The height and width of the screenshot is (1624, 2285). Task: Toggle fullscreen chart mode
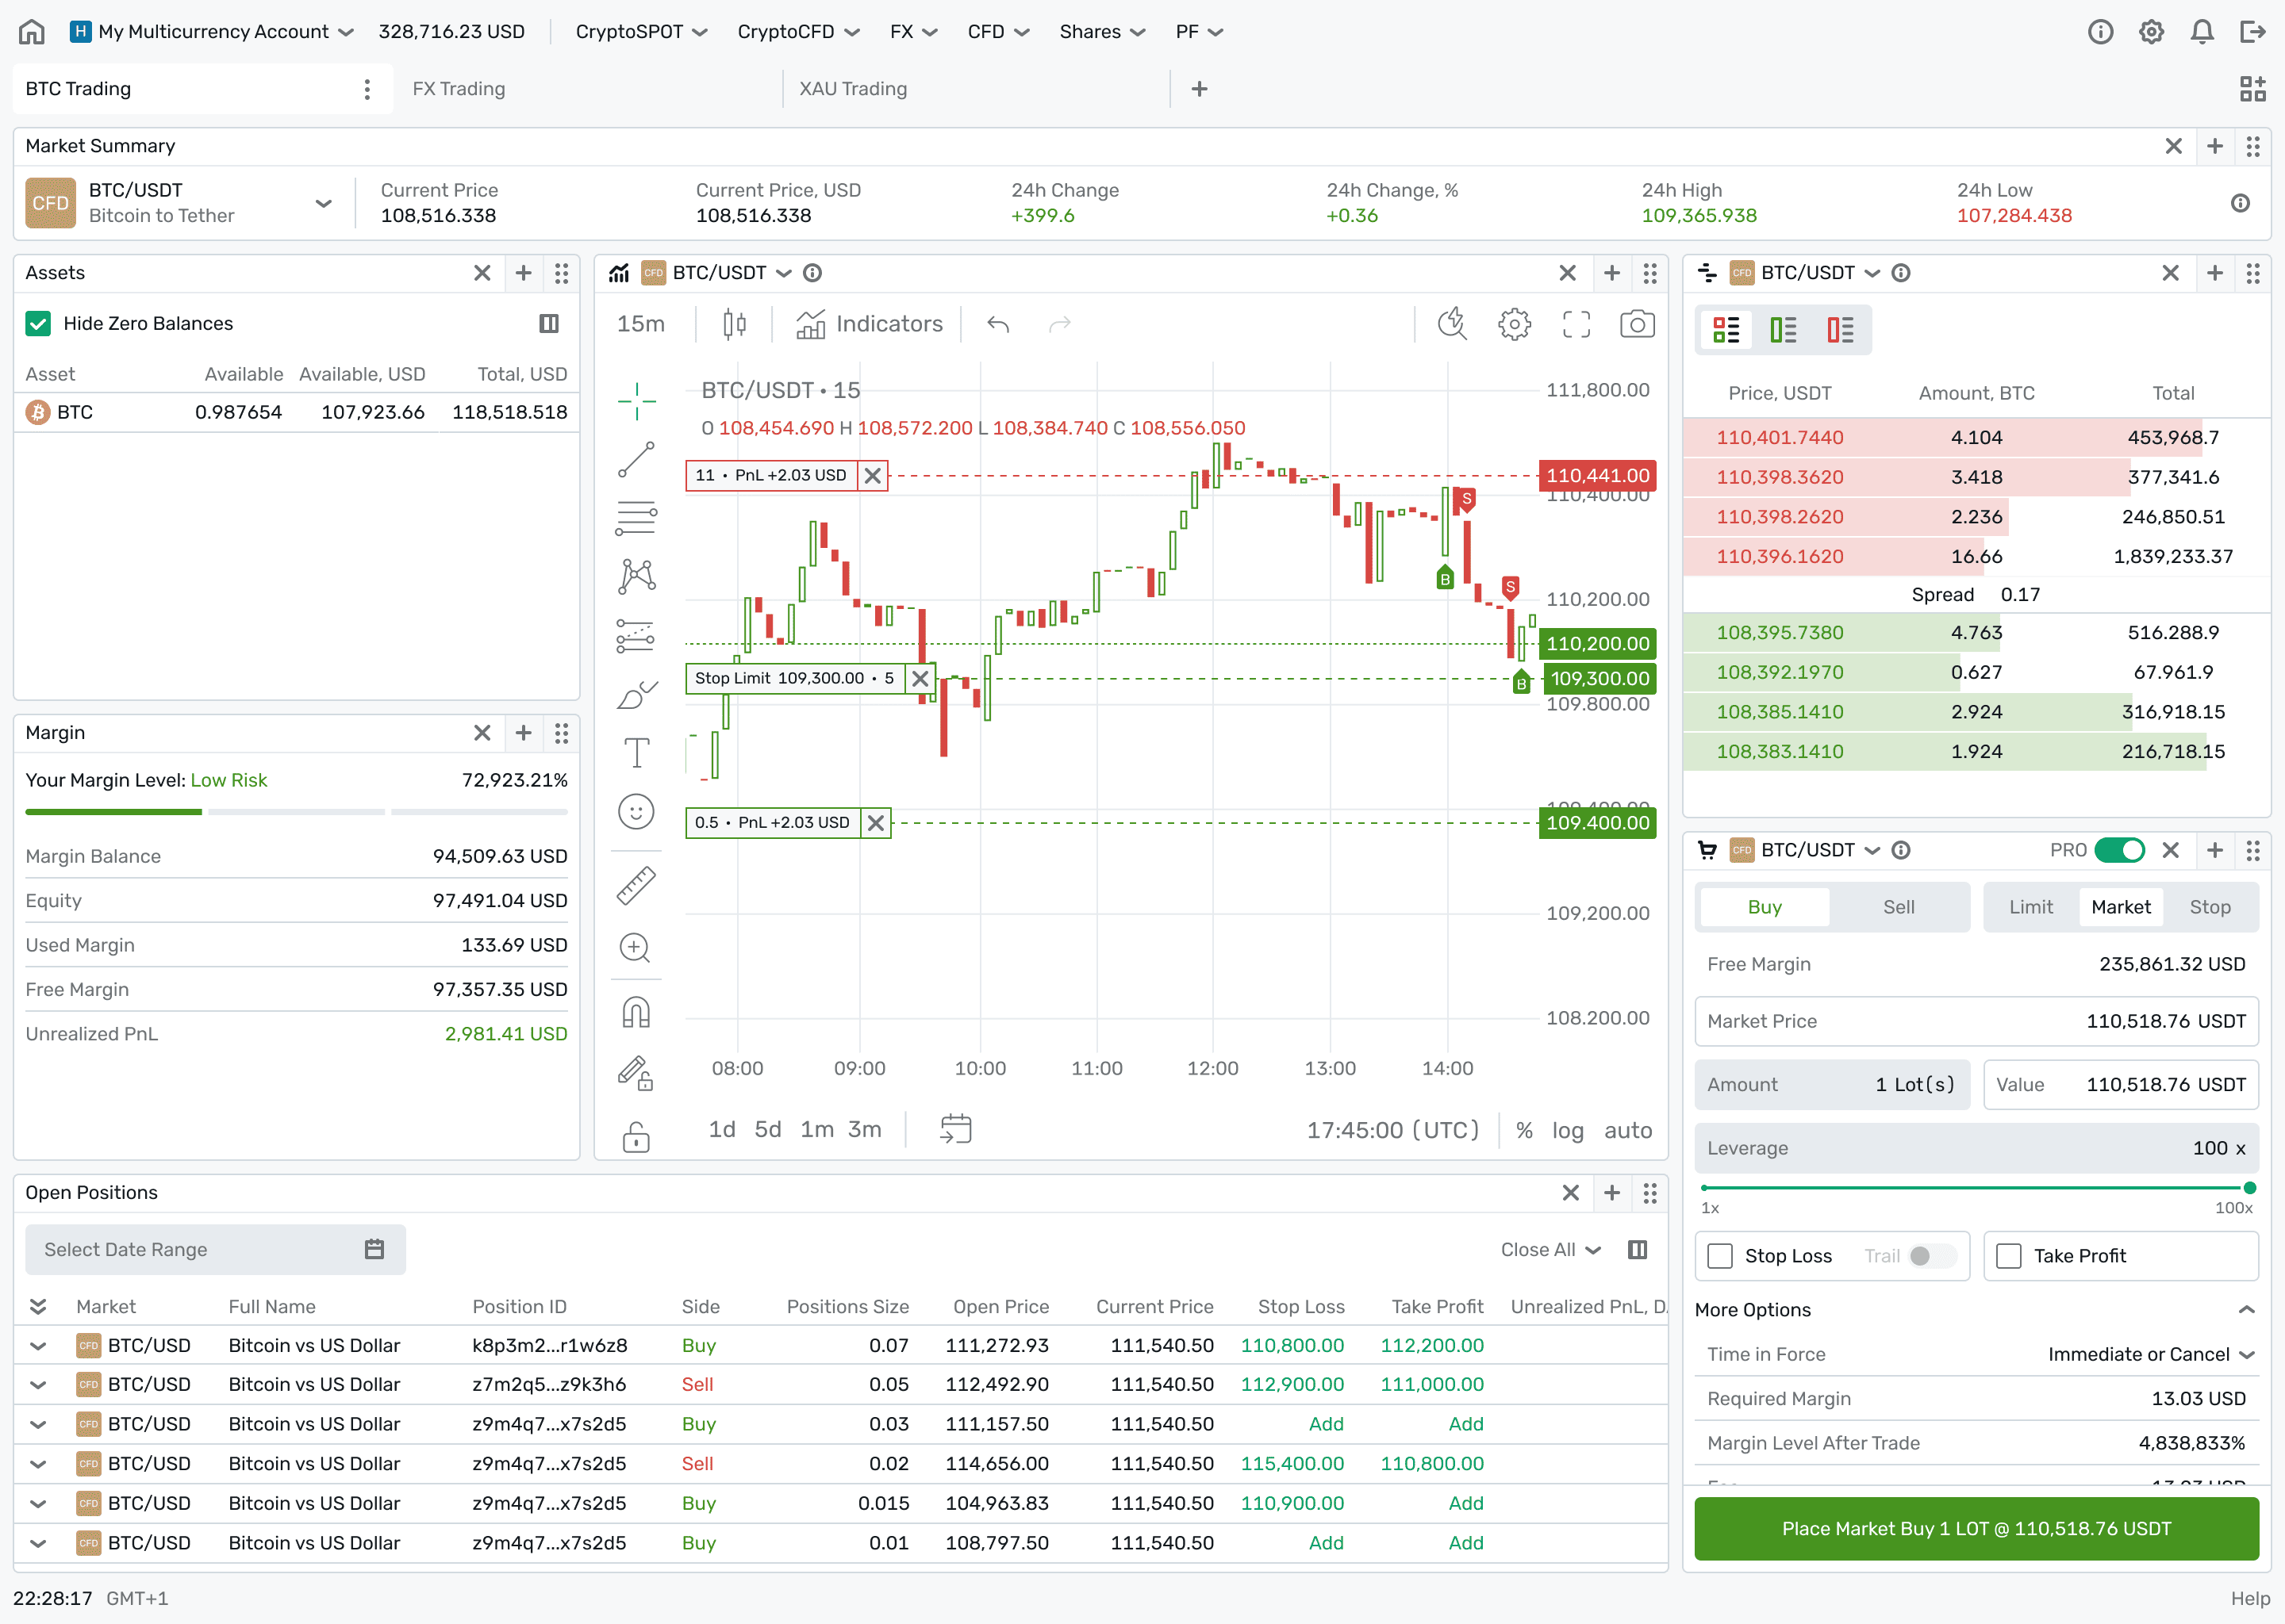1576,324
